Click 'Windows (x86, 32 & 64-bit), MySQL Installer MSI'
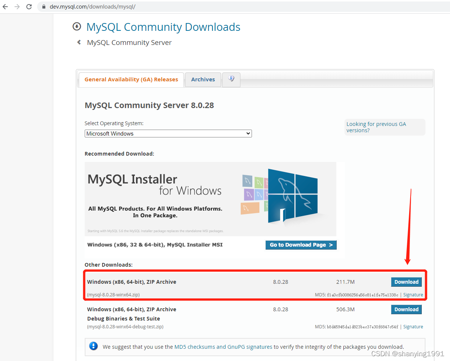The width and height of the screenshot is (450, 361). pos(155,245)
